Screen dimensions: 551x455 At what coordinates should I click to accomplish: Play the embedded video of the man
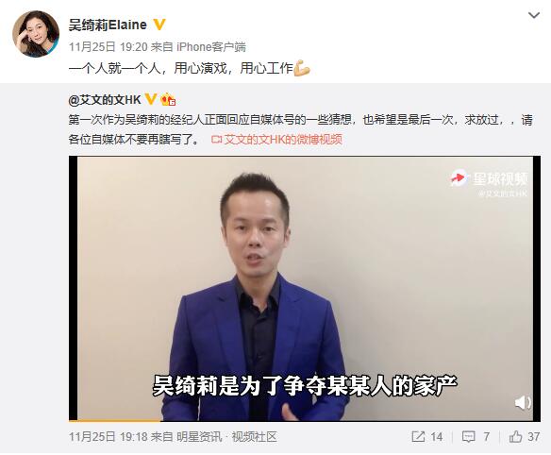pyautogui.click(x=305, y=288)
